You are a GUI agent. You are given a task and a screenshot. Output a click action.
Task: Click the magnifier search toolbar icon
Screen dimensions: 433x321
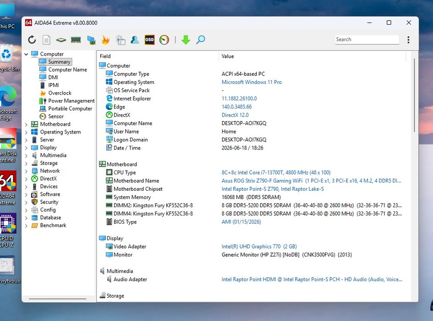pos(201,40)
